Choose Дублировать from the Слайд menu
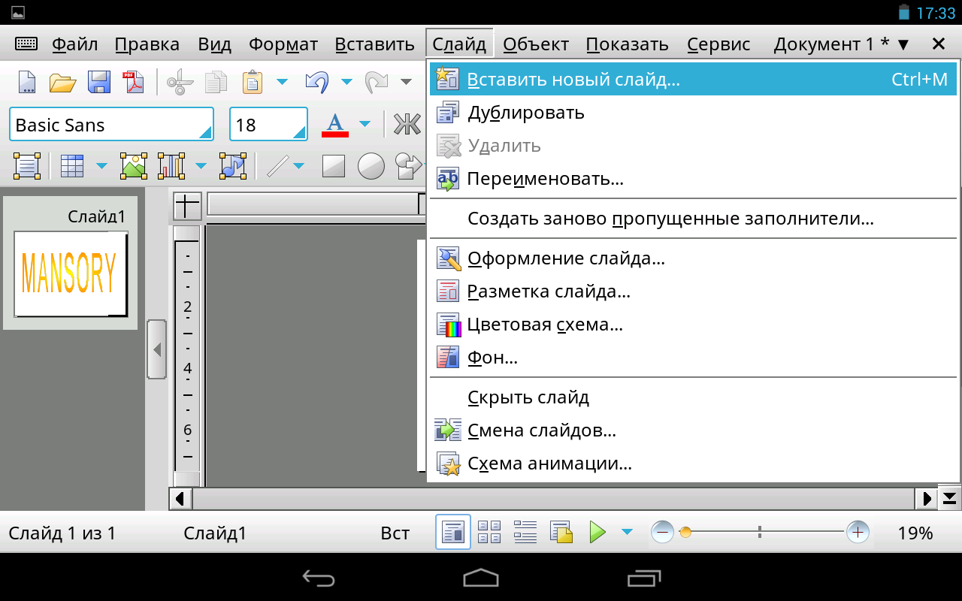Image resolution: width=962 pixels, height=601 pixels. 692,113
